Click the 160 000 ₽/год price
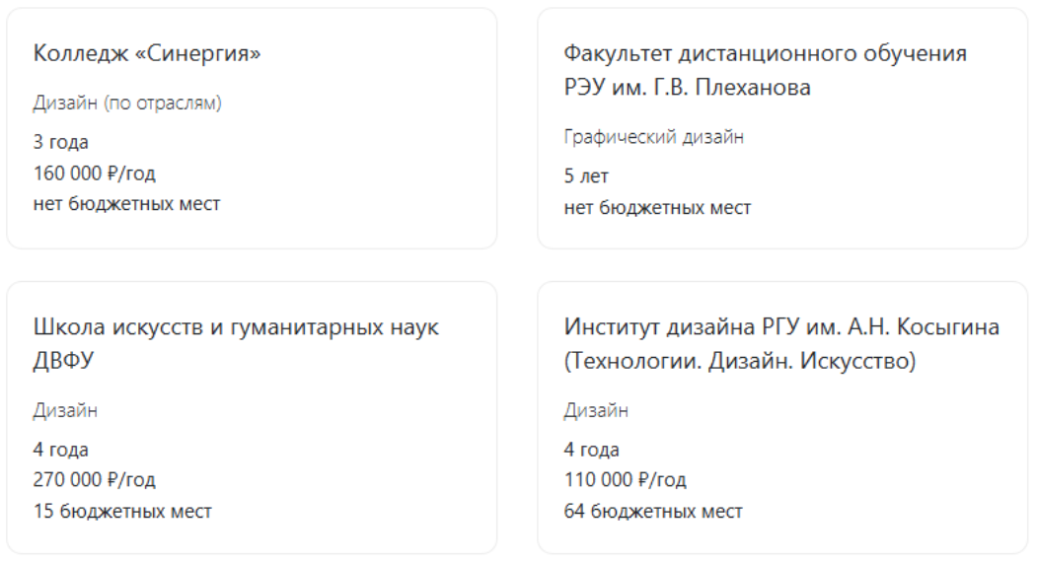This screenshot has width=1037, height=563. click(x=95, y=174)
